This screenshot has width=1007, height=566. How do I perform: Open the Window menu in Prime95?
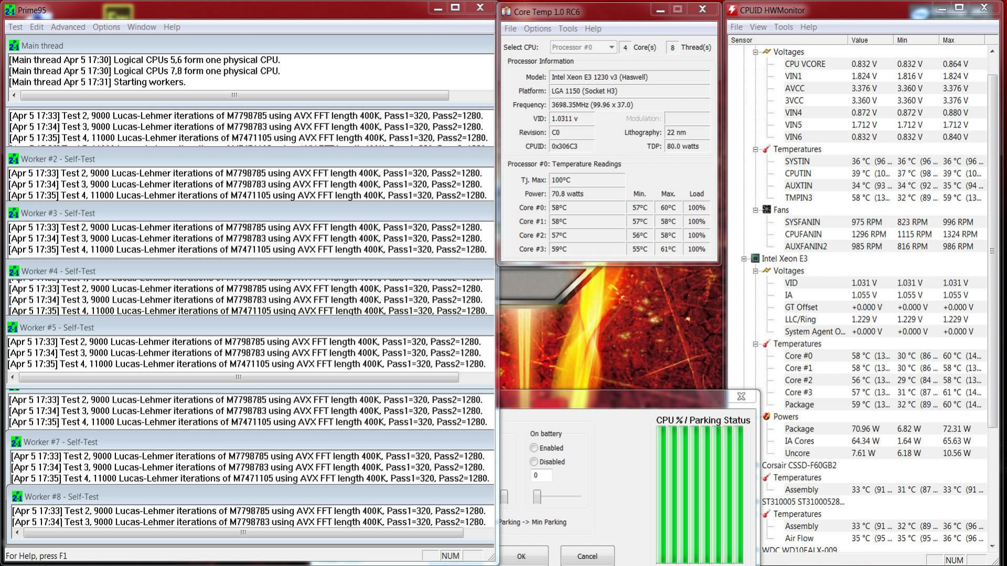click(x=142, y=27)
